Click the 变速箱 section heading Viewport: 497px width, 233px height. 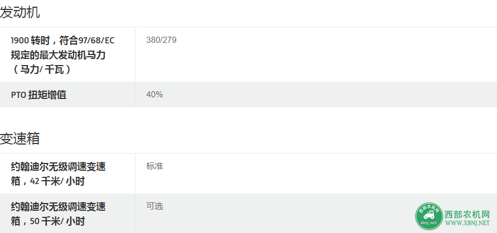tap(20, 138)
